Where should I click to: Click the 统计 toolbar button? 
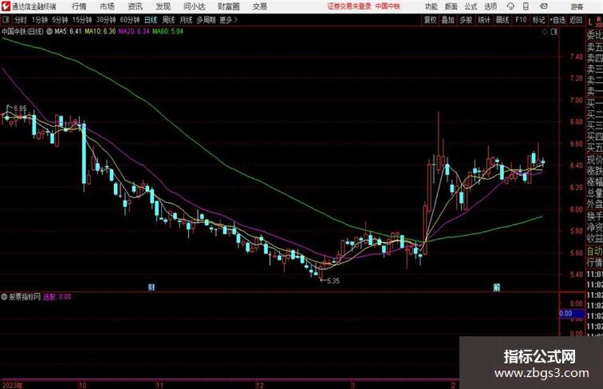(x=484, y=20)
